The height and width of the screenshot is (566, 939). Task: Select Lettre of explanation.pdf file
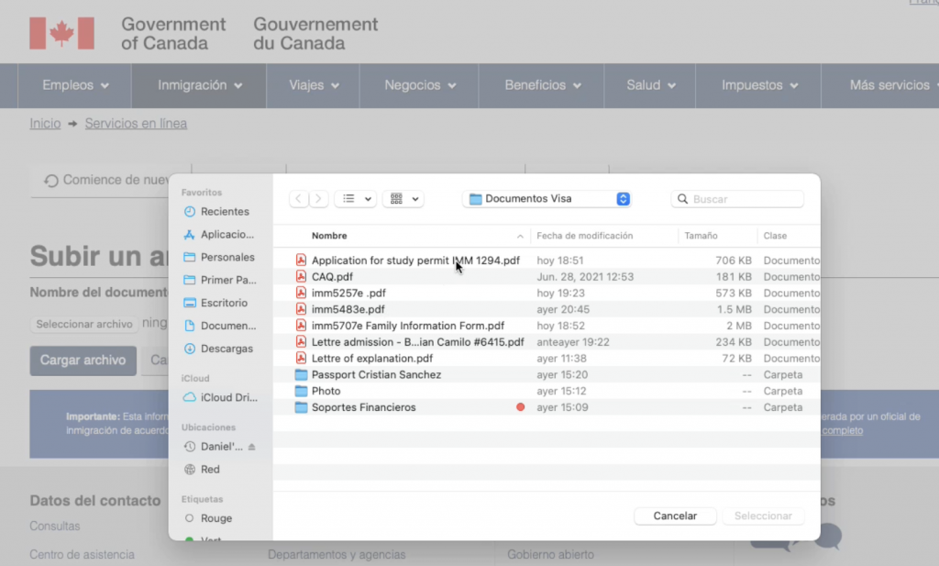(x=371, y=359)
